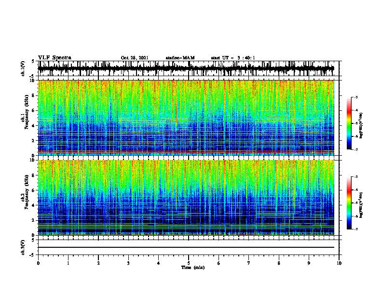Screen dimensions: 382x295
Task: Click the ch.1 voltage waveform trace
Action: 186,68
